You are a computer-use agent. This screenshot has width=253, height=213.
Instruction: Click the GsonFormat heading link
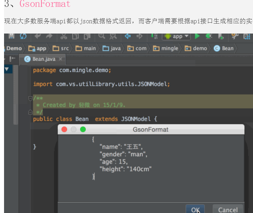tap(45, 4)
